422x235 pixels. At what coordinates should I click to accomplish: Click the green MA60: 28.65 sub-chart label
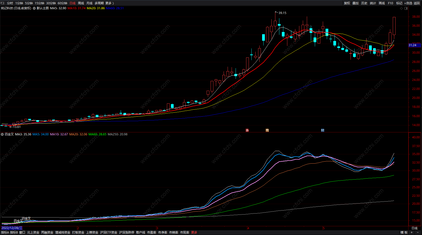[97, 134]
